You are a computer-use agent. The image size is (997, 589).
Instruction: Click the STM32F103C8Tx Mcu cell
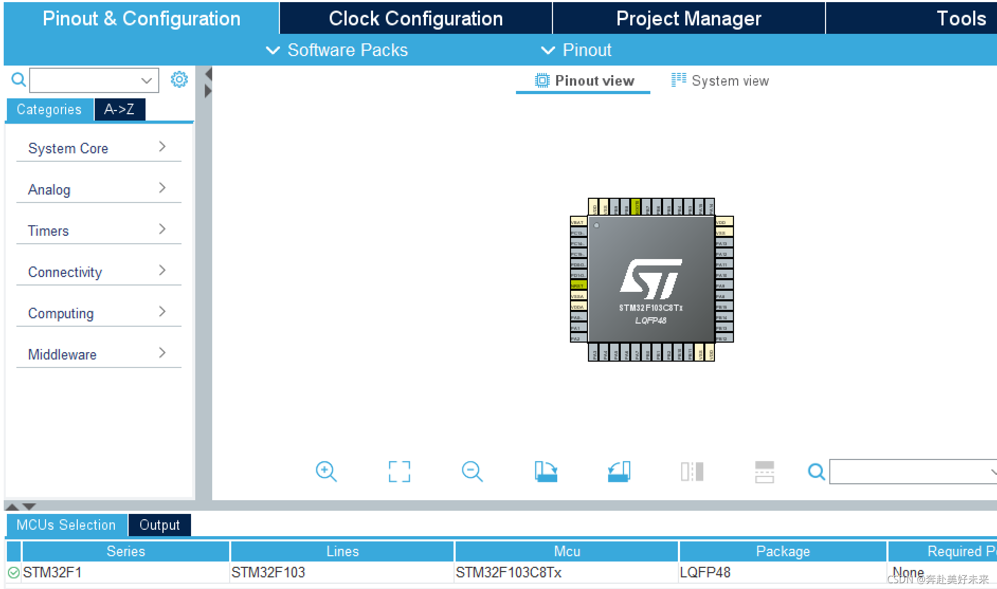[567, 573]
